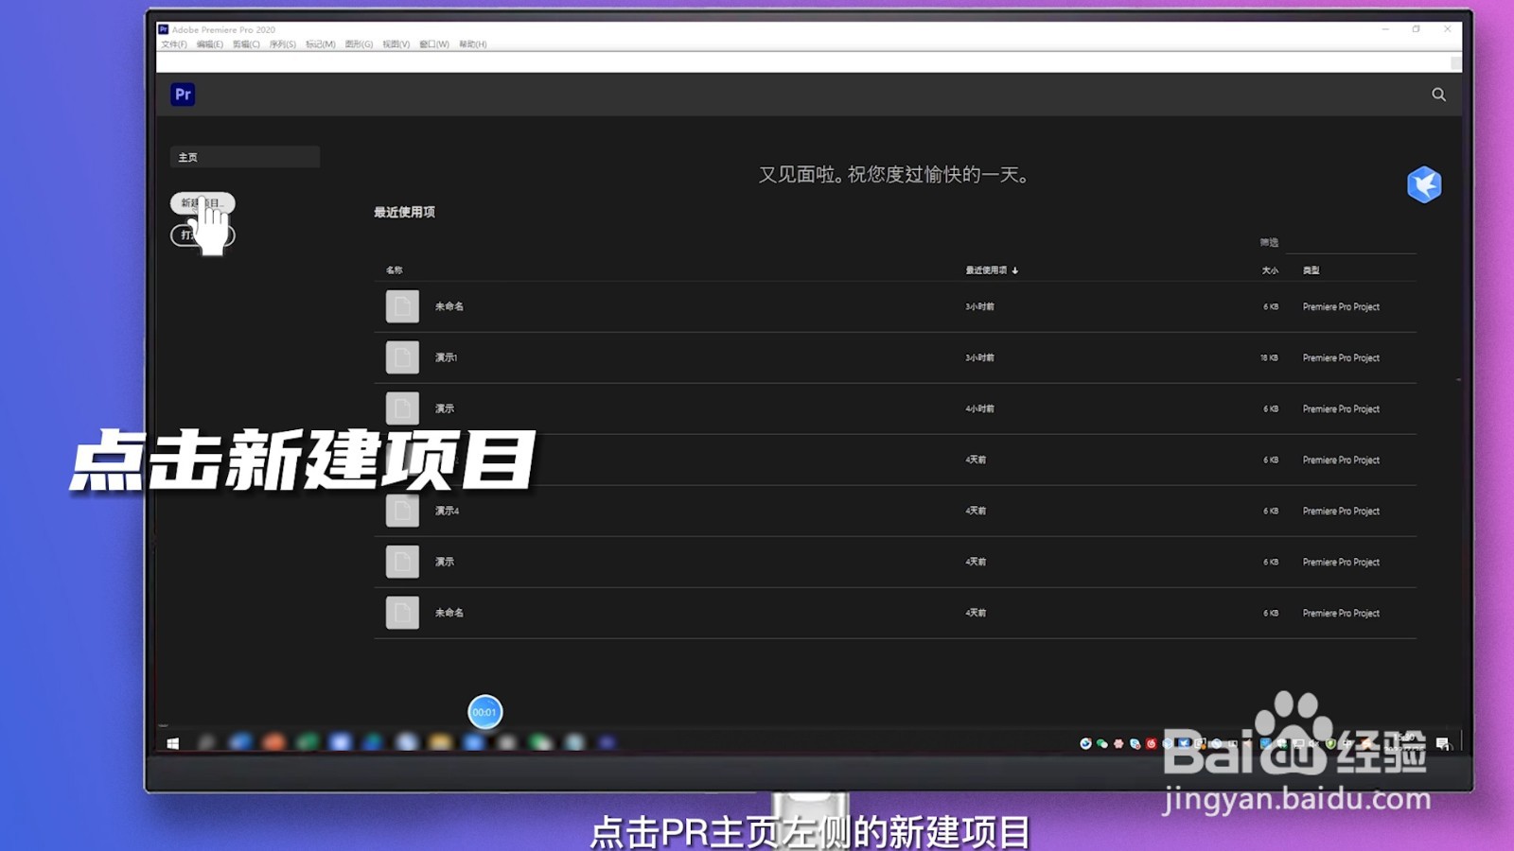
Task: Click the 00:01 playback marker at the bottom
Action: pyautogui.click(x=484, y=712)
